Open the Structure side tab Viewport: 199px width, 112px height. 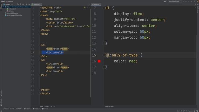click(1, 93)
